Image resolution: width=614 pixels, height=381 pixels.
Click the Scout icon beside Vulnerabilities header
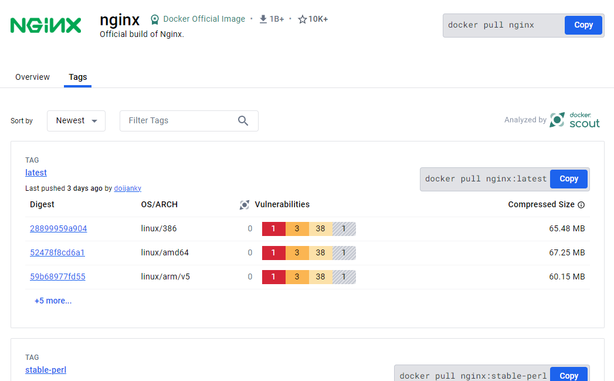coord(245,205)
